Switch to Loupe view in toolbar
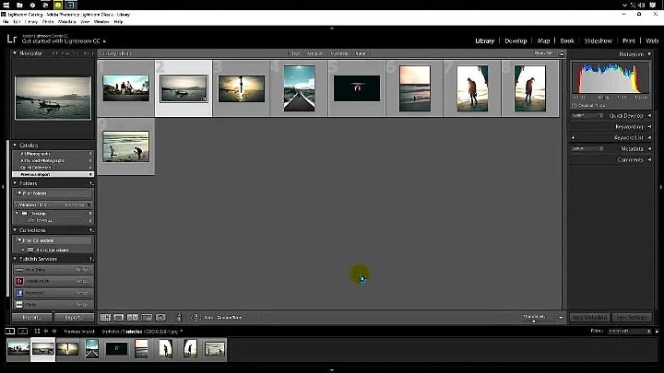 click(x=119, y=317)
